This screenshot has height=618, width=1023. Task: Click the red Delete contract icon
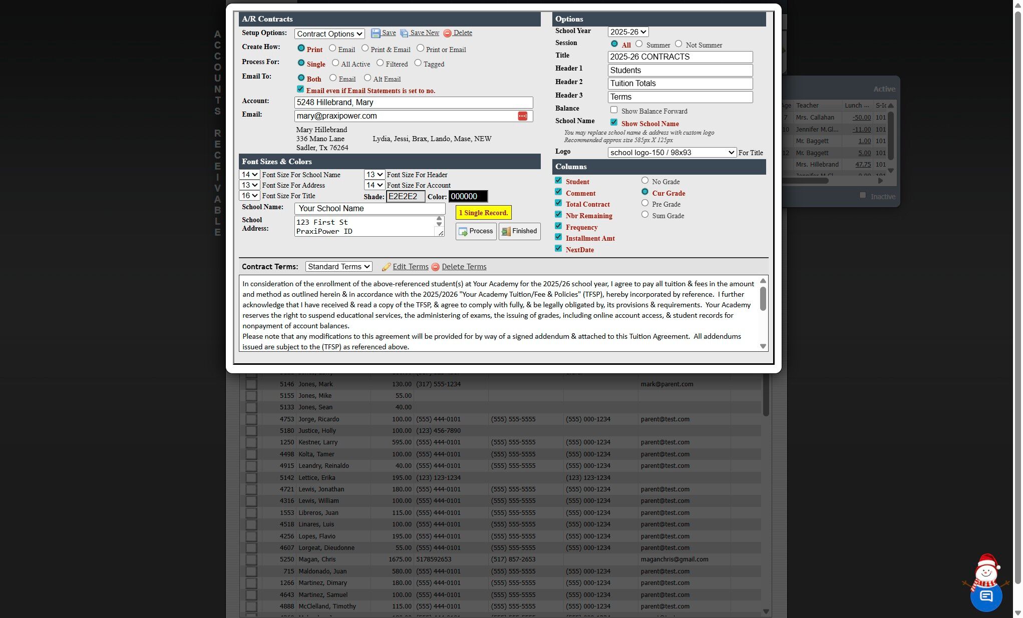[447, 33]
